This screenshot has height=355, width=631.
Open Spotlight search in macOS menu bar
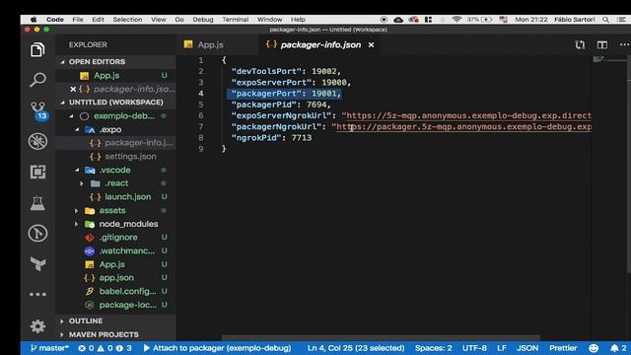tap(605, 20)
